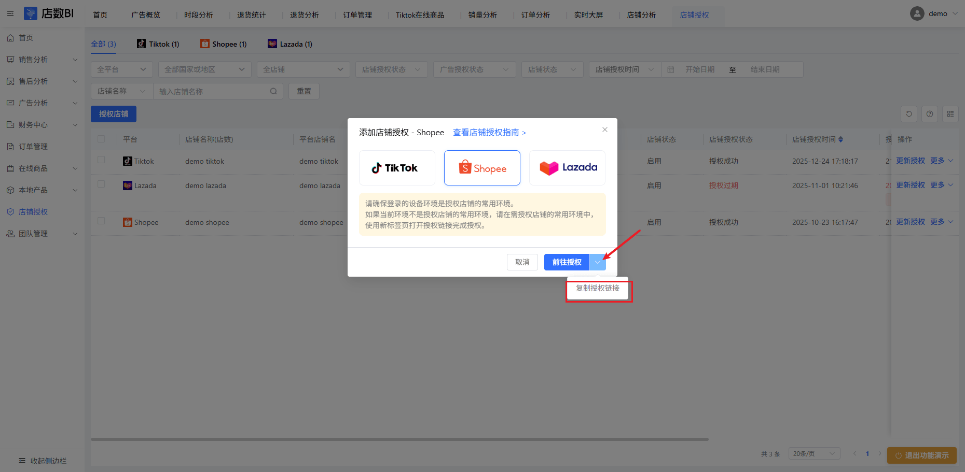Click the 广告分析 sidebar icon

pos(10,103)
